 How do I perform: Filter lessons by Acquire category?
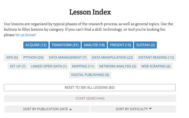click(x=36, y=45)
